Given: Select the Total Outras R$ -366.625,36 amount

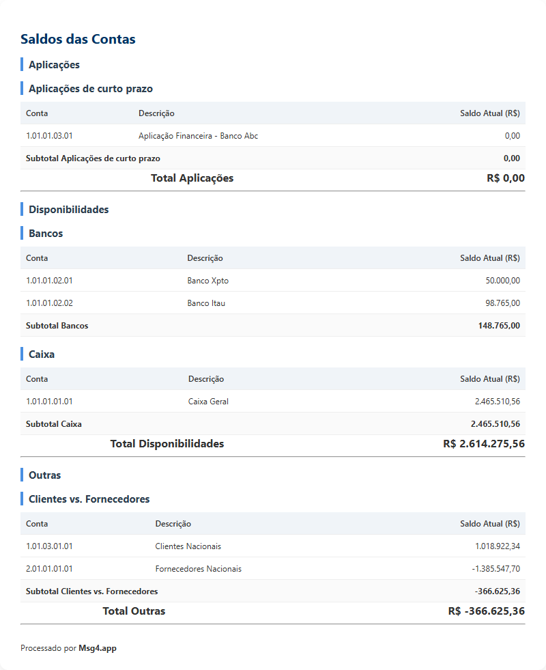Looking at the screenshot, I should (486, 611).
